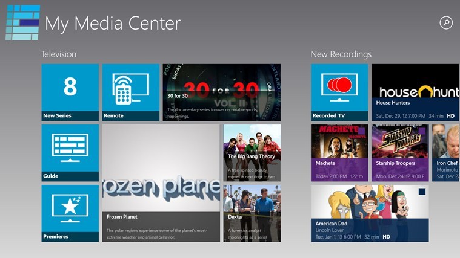
Task: Open the Guide tile
Action: [70, 153]
